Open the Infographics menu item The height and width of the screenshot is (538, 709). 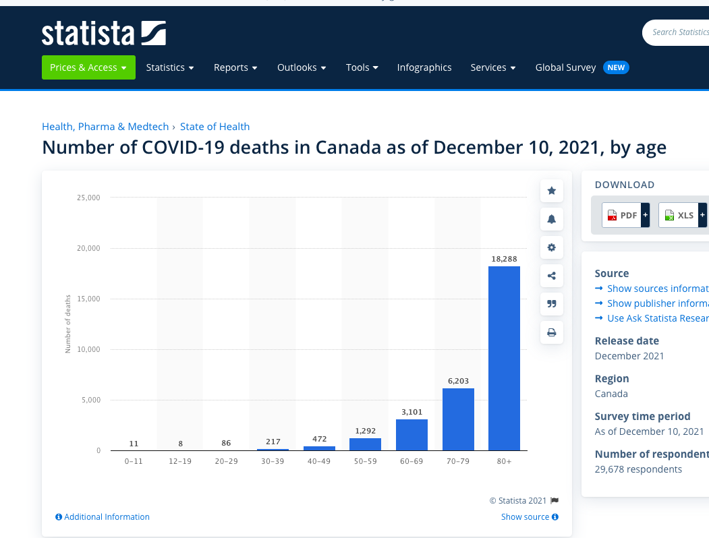pyautogui.click(x=424, y=67)
